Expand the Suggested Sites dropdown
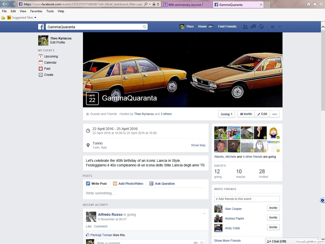This screenshot has height=244, width=325. (35, 18)
